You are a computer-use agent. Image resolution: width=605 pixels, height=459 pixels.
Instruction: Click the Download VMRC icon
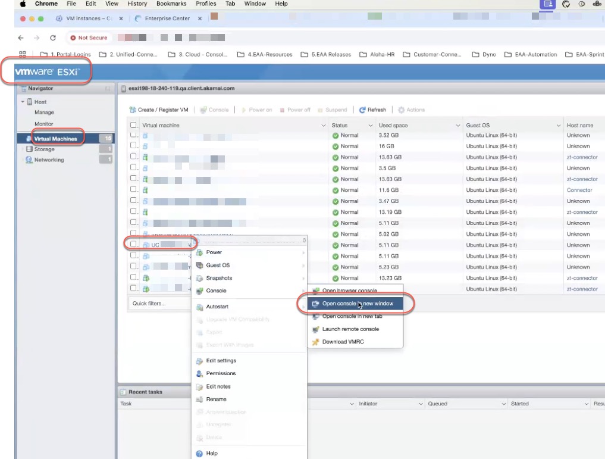click(x=316, y=342)
